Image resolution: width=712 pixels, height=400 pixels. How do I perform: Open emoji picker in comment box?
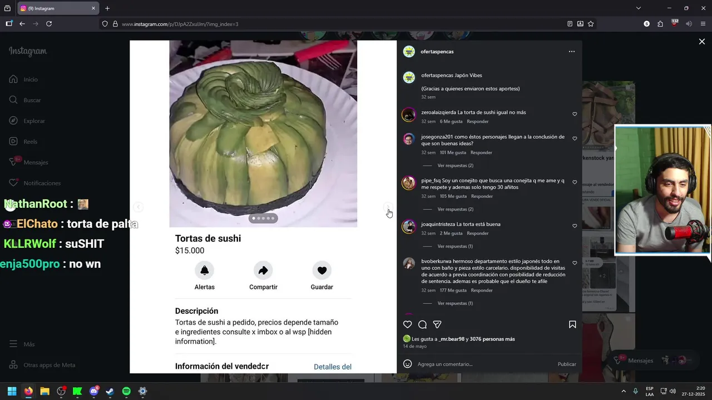(407, 364)
